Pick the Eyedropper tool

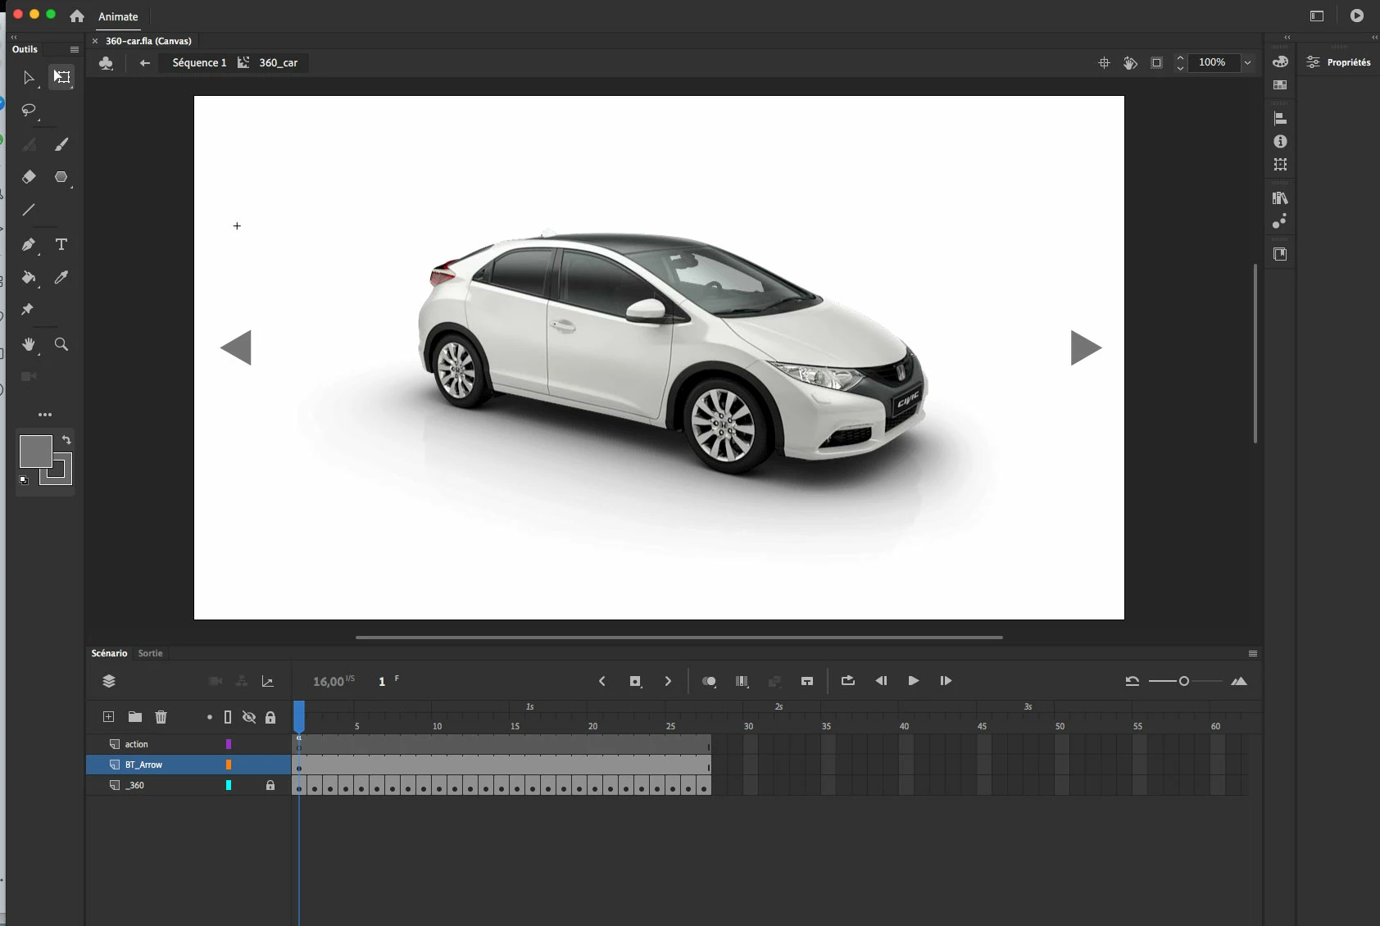coord(61,278)
